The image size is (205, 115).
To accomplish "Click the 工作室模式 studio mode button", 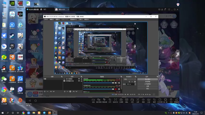I will point(148,84).
